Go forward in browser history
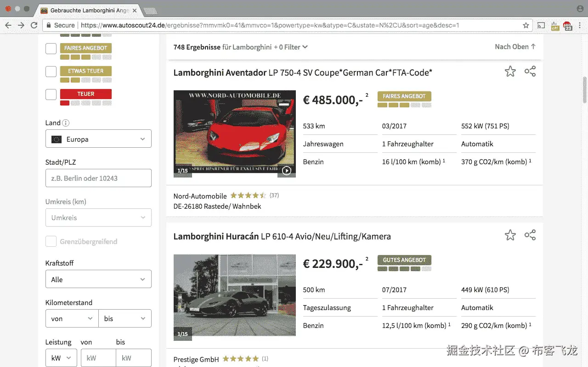 [x=21, y=25]
